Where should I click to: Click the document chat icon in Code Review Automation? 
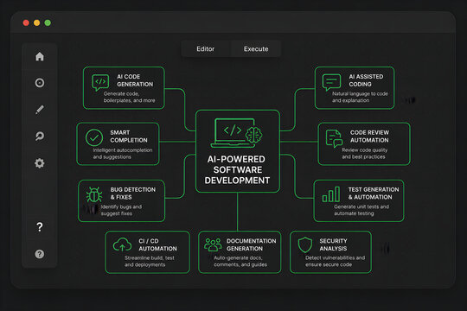tap(334, 138)
